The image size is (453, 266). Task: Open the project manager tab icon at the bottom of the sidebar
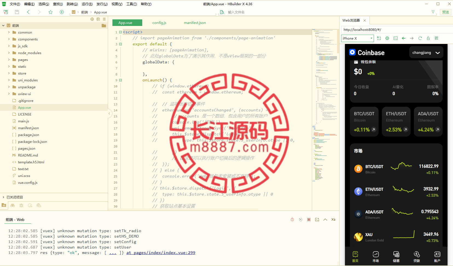[4, 205]
